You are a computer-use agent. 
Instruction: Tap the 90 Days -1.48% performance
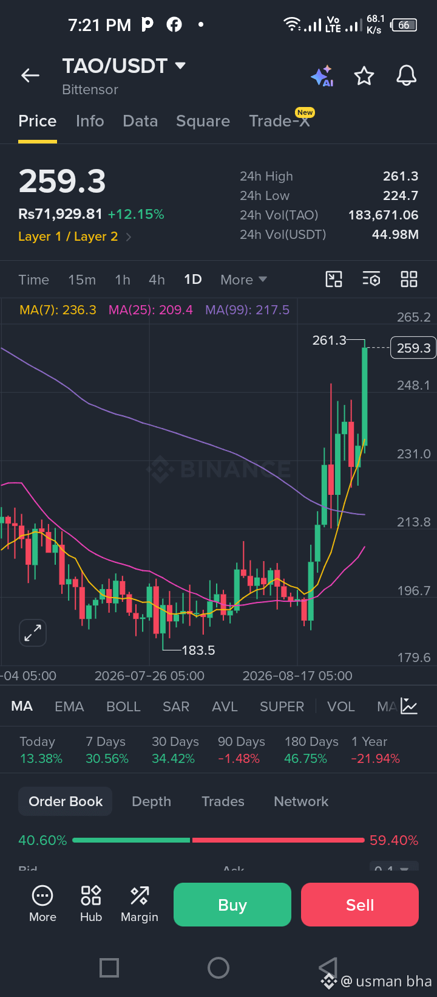(x=241, y=750)
